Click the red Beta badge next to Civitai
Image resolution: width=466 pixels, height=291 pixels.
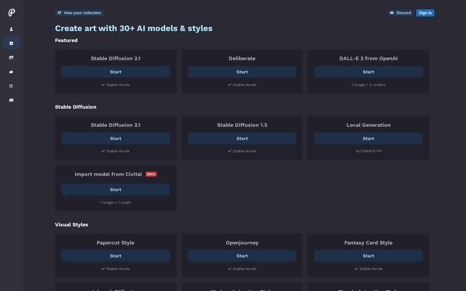click(x=151, y=174)
